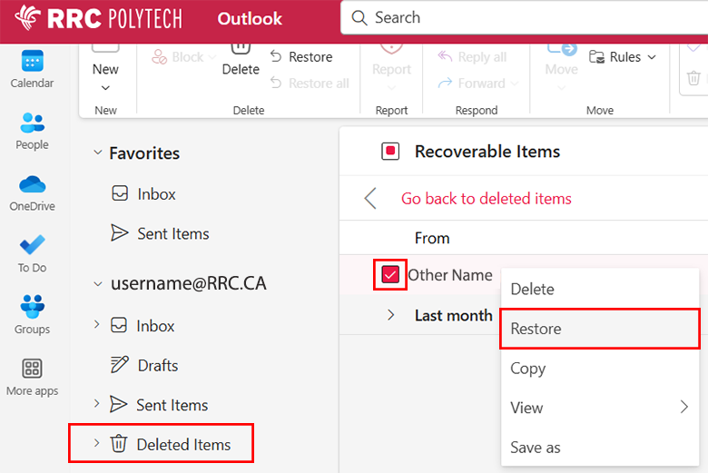Click the Restore button in ribbon

[302, 57]
